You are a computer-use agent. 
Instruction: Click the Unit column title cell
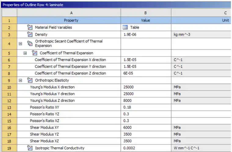coord(201,20)
